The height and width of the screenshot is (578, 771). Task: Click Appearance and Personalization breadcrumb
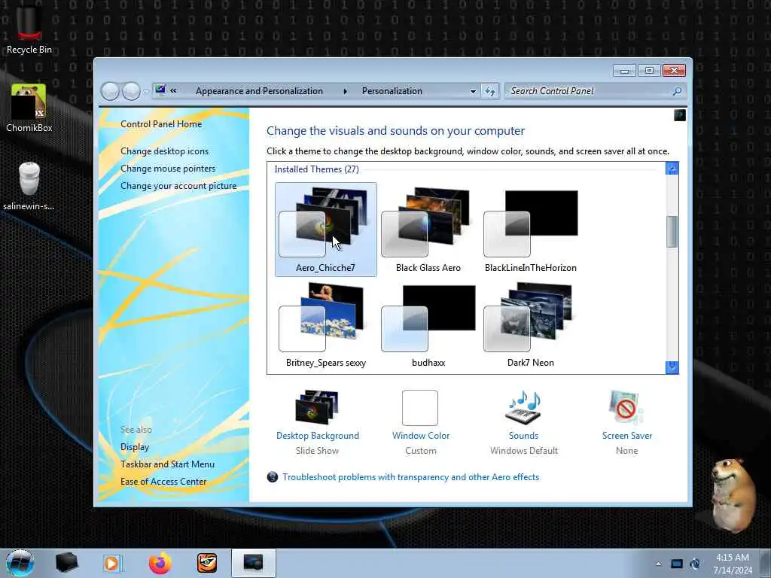point(259,91)
